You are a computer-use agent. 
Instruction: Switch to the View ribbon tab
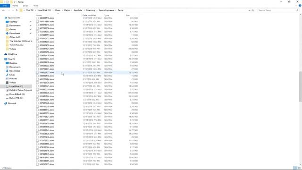click(36, 6)
